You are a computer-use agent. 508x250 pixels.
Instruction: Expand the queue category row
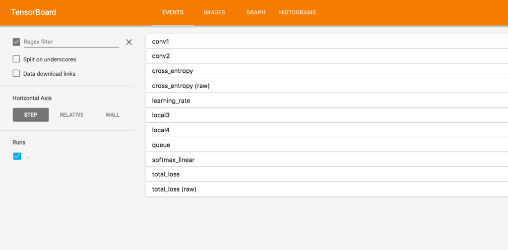click(327, 145)
